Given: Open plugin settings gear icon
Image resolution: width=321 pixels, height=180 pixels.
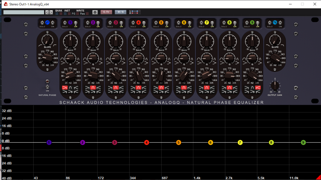Looking at the screenshot, I should [95, 12].
